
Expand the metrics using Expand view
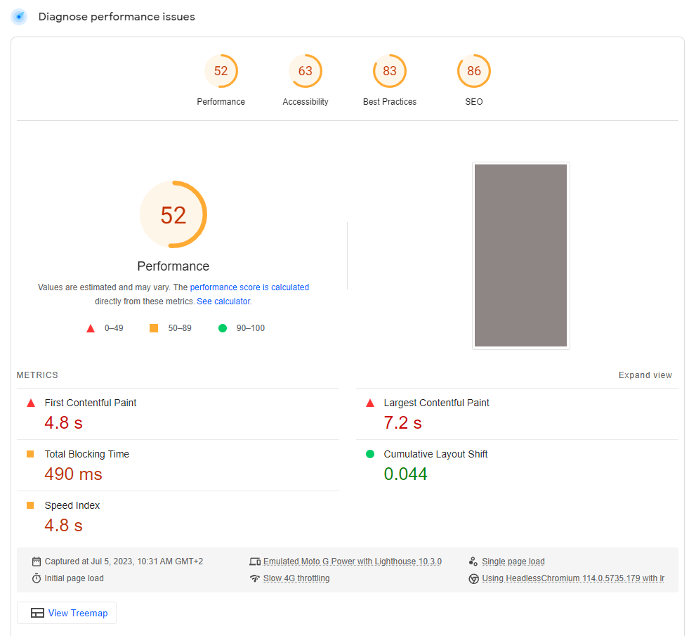(x=645, y=375)
